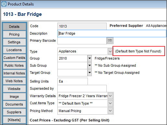
Task: Switch to the Pricing tab
Action: tap(14, 34)
